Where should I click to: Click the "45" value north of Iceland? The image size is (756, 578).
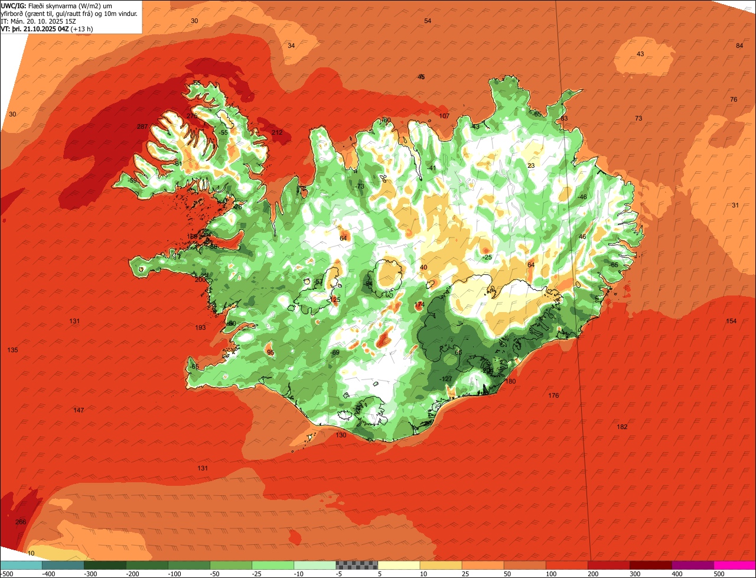(421, 77)
